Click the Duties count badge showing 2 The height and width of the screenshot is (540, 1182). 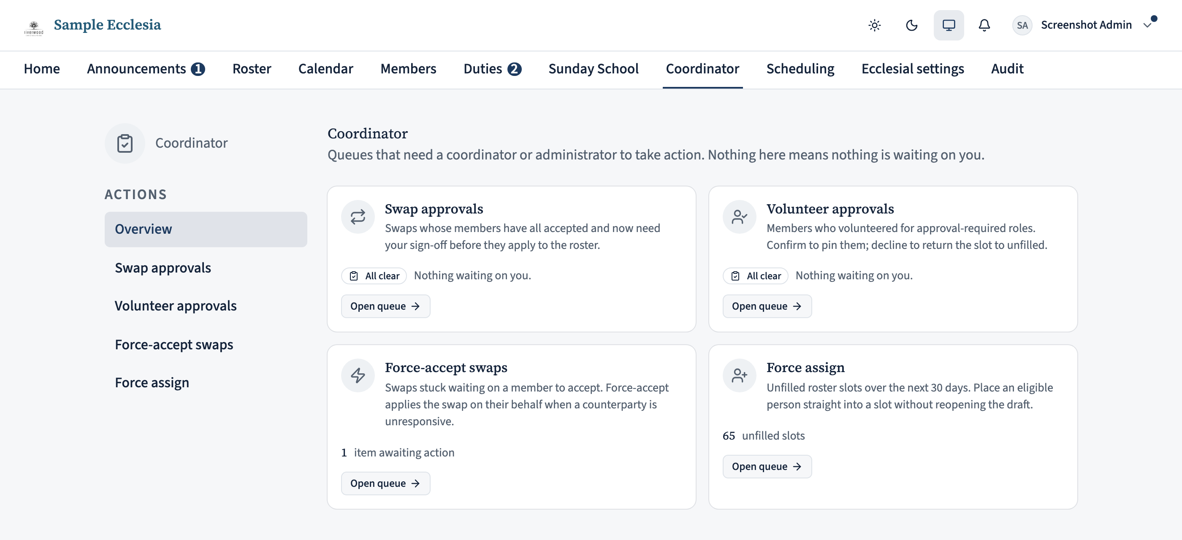click(514, 69)
